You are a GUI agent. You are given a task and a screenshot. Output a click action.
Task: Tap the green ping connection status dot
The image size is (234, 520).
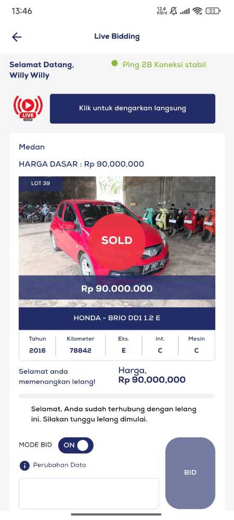[115, 63]
